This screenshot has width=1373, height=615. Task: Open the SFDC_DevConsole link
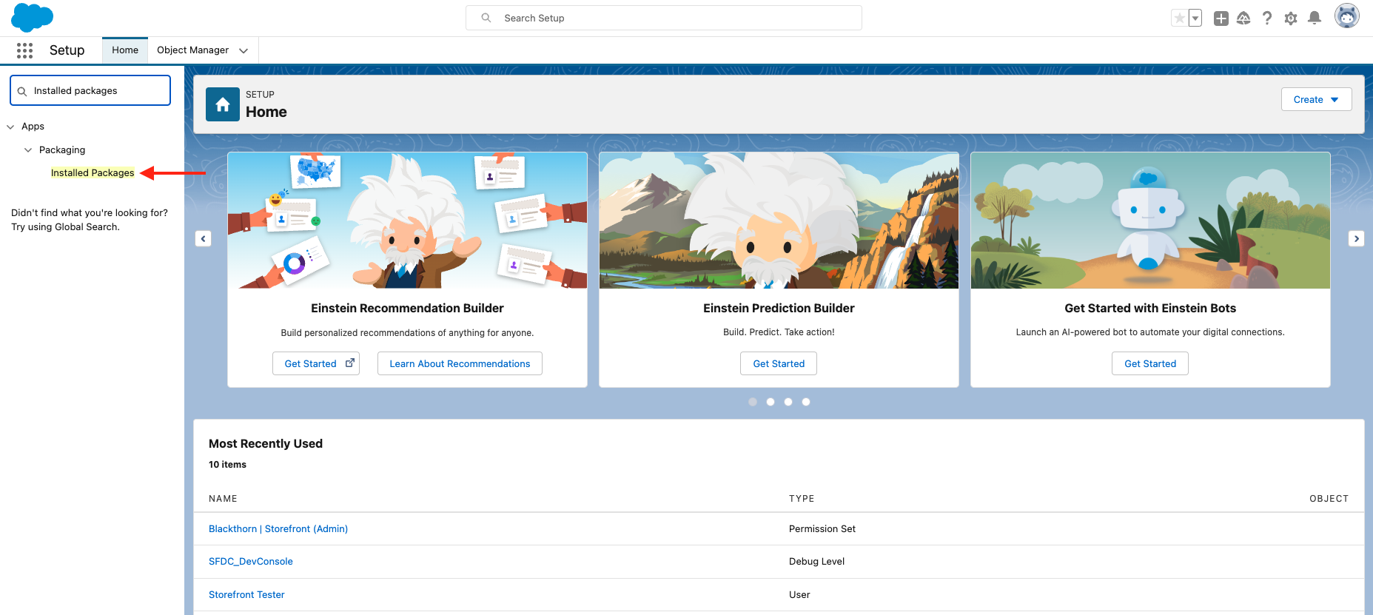point(251,562)
